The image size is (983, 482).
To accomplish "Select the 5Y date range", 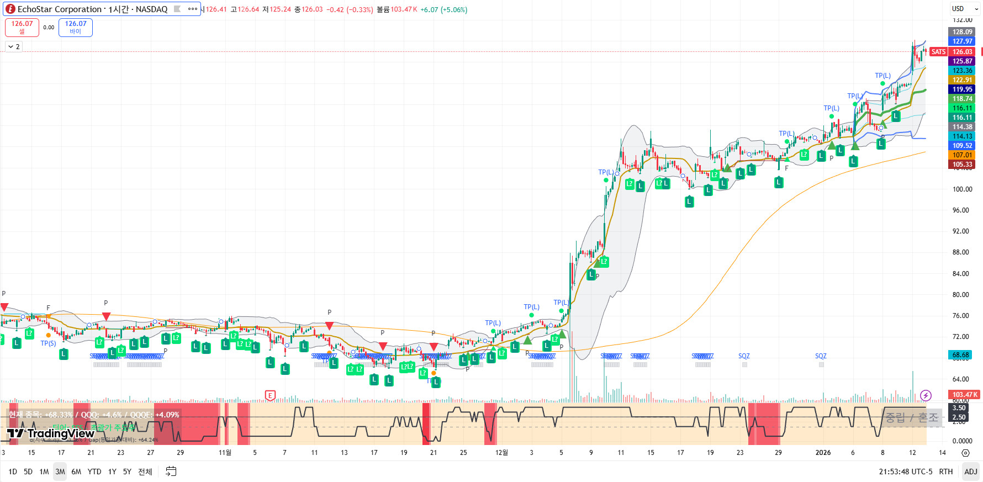I will [x=127, y=472].
